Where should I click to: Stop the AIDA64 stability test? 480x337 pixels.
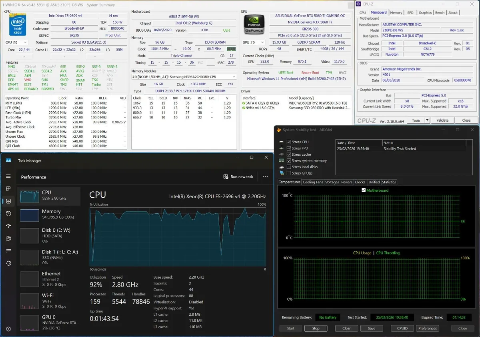point(316,328)
